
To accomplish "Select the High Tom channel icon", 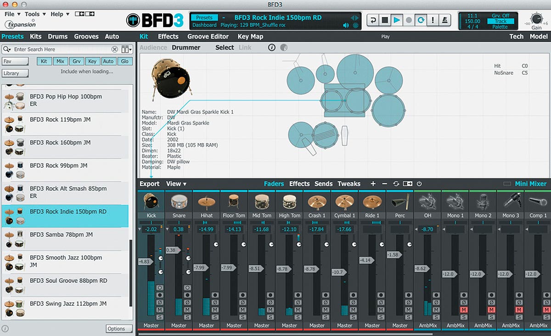I will click(289, 202).
